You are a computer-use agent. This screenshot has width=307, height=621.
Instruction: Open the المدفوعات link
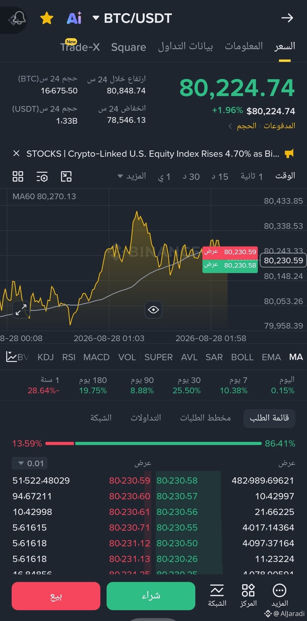[x=279, y=126]
